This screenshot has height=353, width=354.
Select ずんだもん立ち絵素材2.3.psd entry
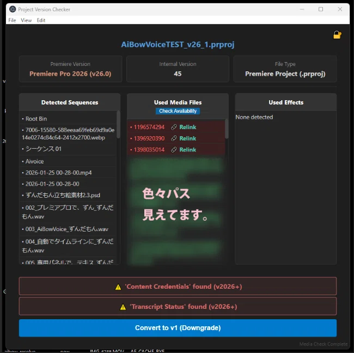pyautogui.click(x=68, y=195)
